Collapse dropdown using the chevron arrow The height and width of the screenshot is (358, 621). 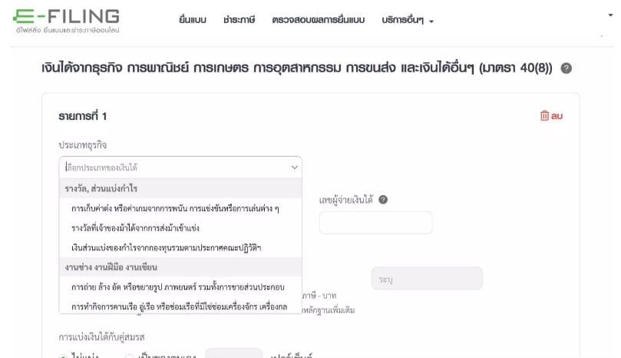pos(294,167)
